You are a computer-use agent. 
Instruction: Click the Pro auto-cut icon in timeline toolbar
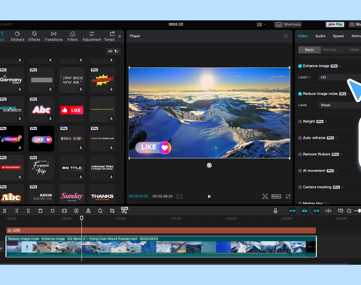(x=124, y=210)
